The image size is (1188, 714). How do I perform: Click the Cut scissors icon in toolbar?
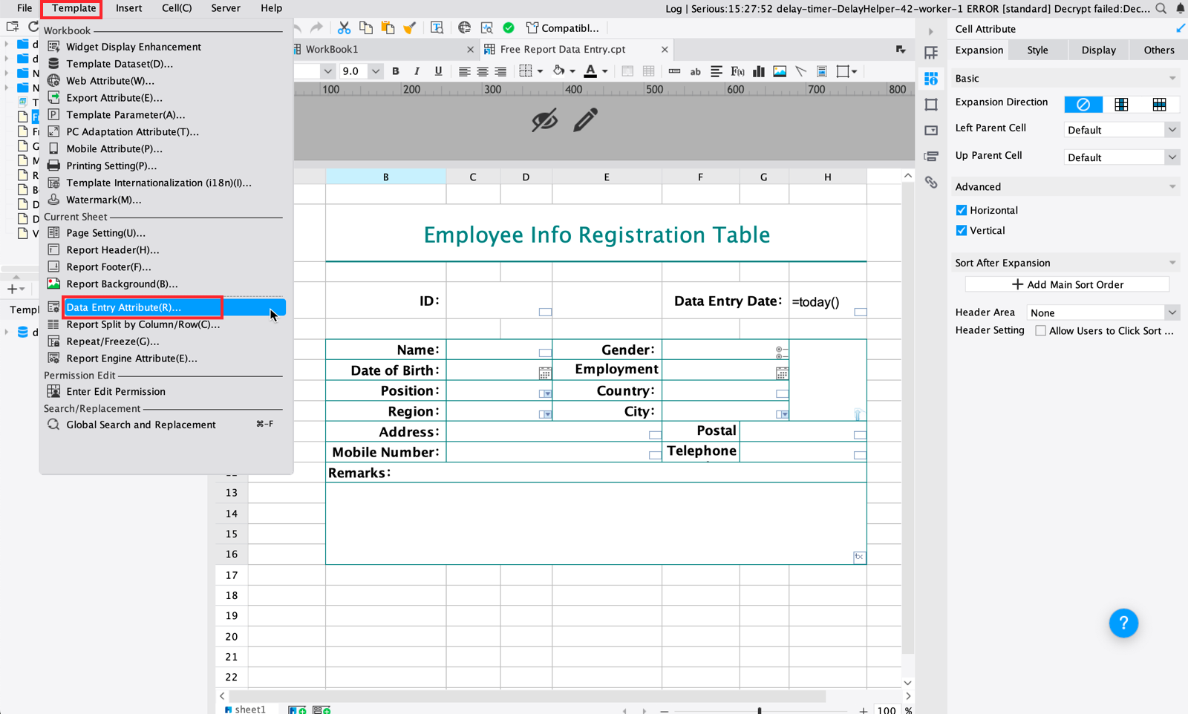pos(344,28)
